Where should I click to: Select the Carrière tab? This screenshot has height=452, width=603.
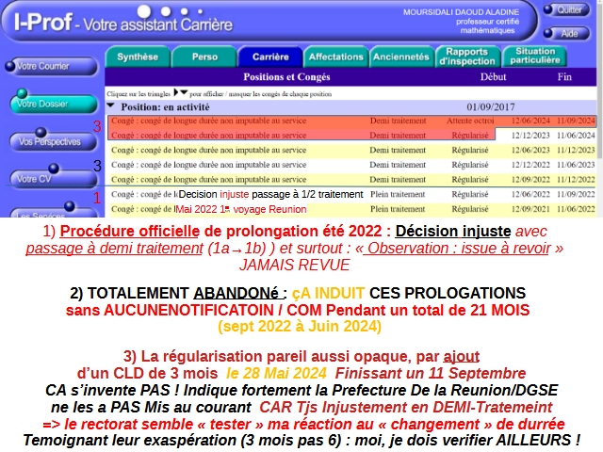(270, 56)
